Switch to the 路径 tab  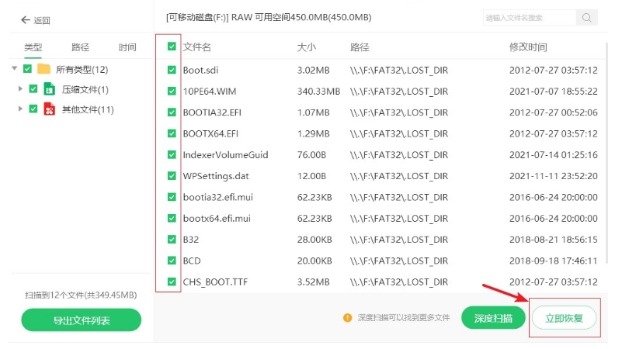(x=80, y=47)
